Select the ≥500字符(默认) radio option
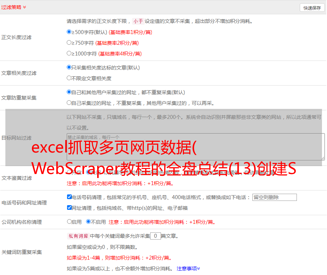The image size is (327, 275). click(69, 32)
